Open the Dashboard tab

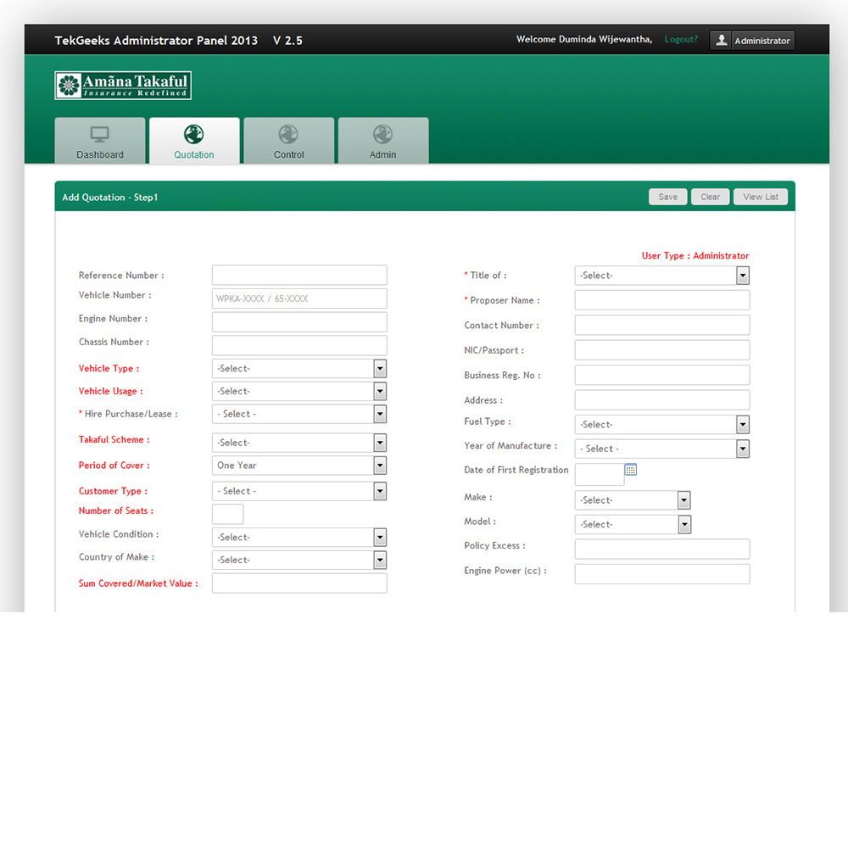pyautogui.click(x=100, y=142)
